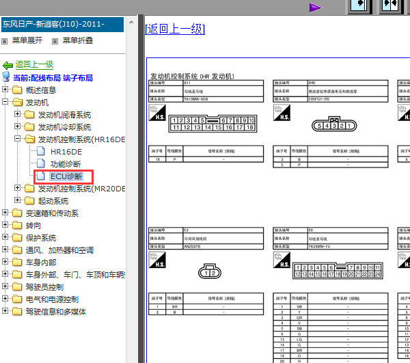Click the 电气和电源控制 folder icon
The image size is (410, 363).
(17, 299)
